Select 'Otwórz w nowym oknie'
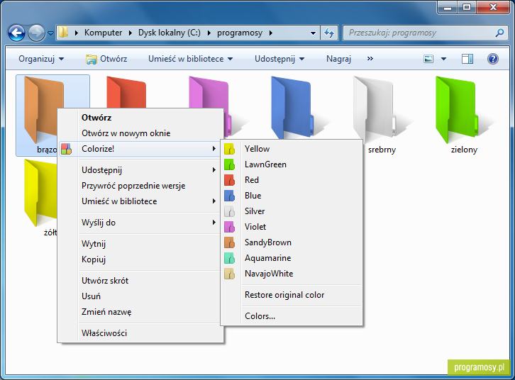Image resolution: width=515 pixels, height=380 pixels. [141, 133]
